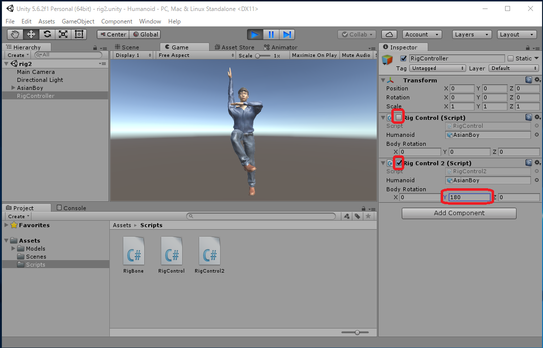Expand the AsianBoy hierarchy item
The width and height of the screenshot is (543, 348).
tap(13, 88)
